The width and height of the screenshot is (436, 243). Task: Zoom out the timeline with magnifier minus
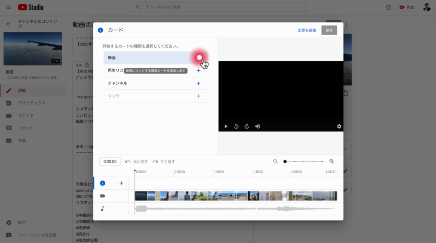point(275,161)
